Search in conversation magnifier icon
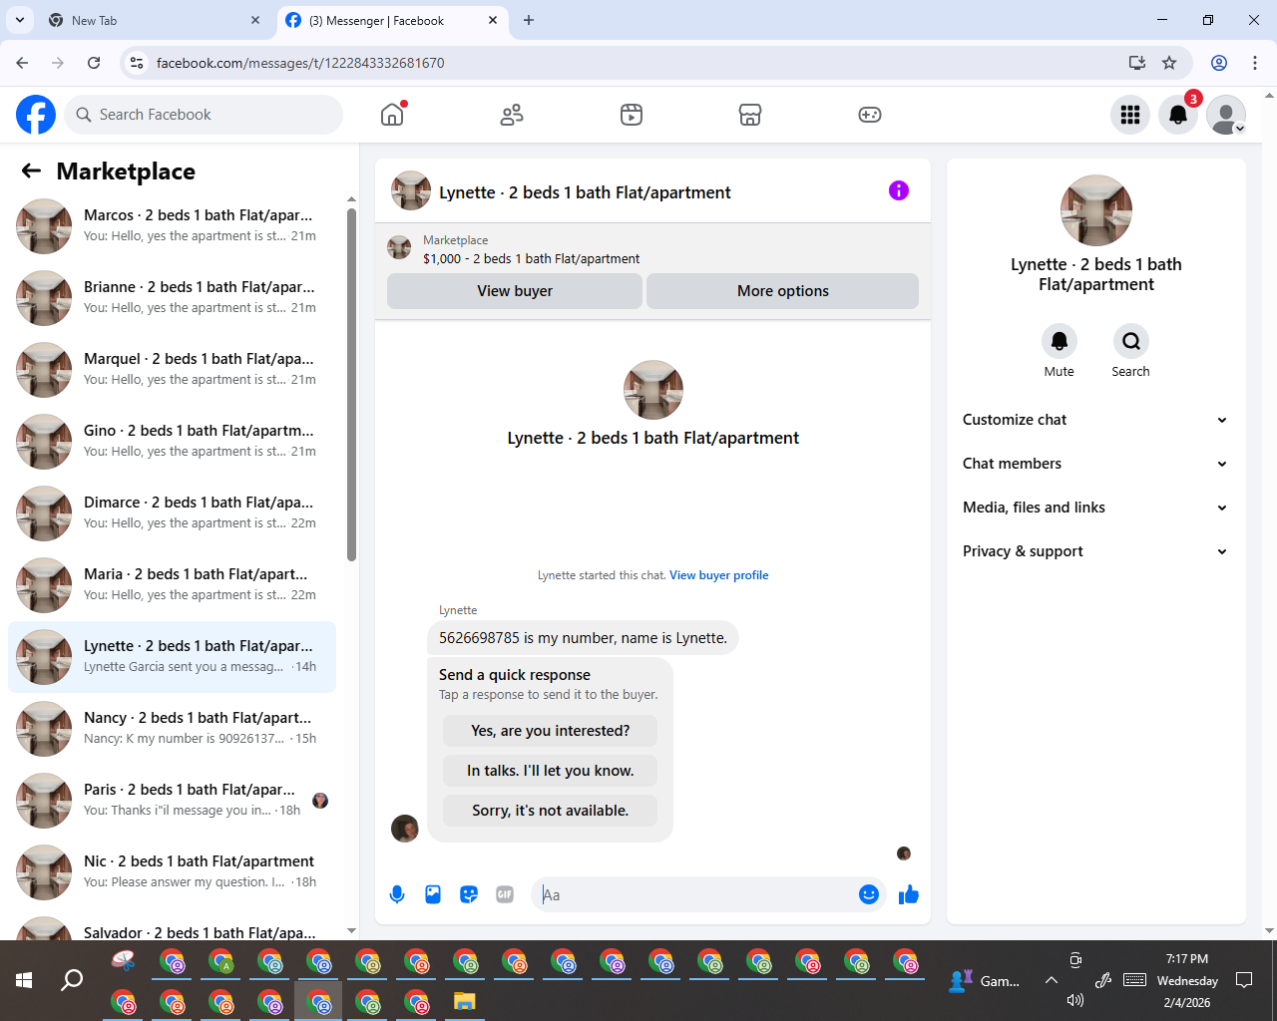 pos(1131,341)
